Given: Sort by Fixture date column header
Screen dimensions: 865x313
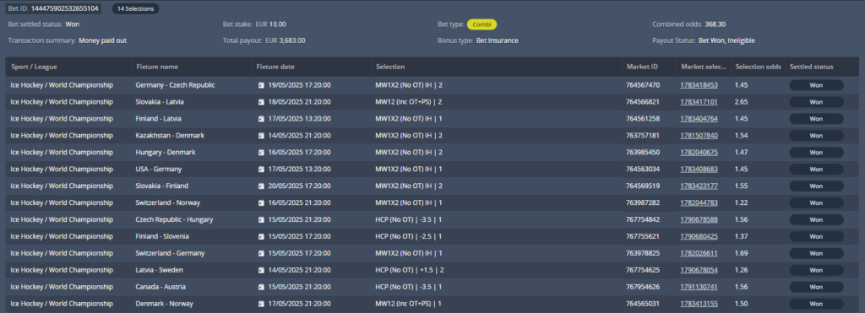Looking at the screenshot, I should [275, 67].
